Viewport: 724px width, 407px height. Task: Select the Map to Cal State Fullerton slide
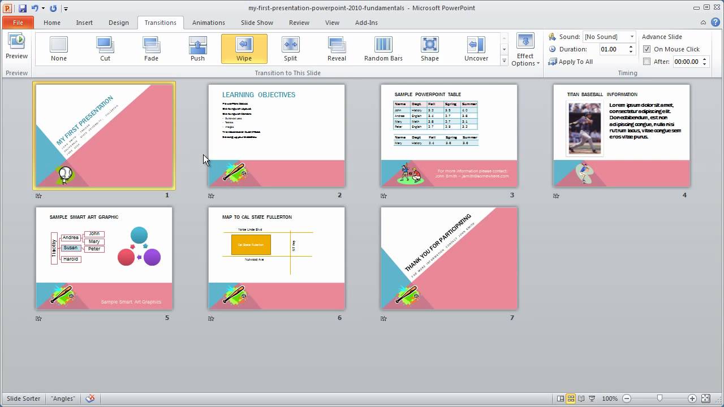click(x=277, y=258)
